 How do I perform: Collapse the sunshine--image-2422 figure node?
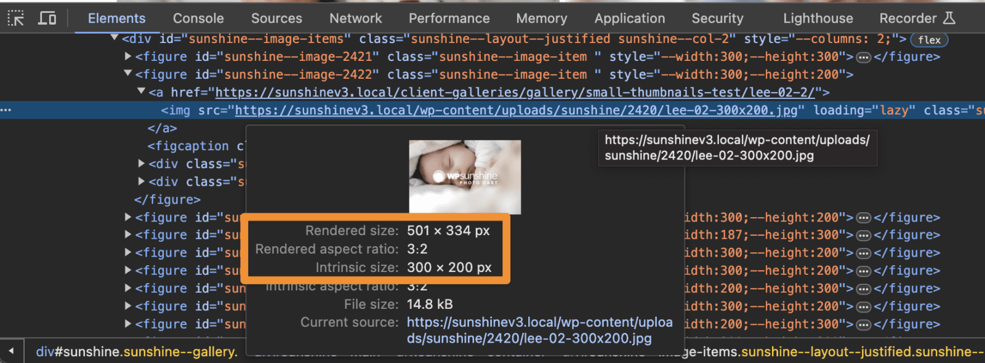point(128,74)
